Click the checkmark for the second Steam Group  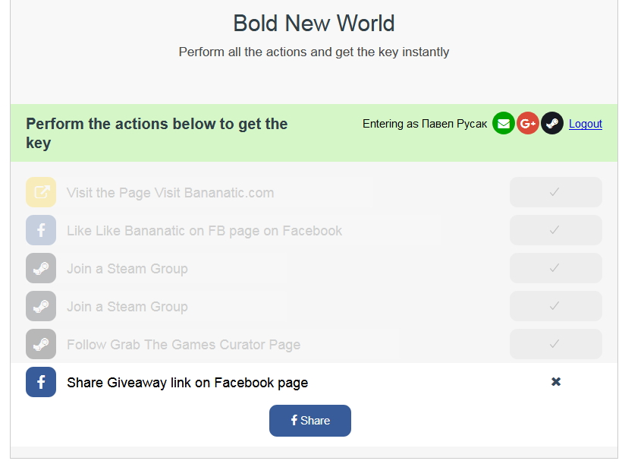click(555, 306)
